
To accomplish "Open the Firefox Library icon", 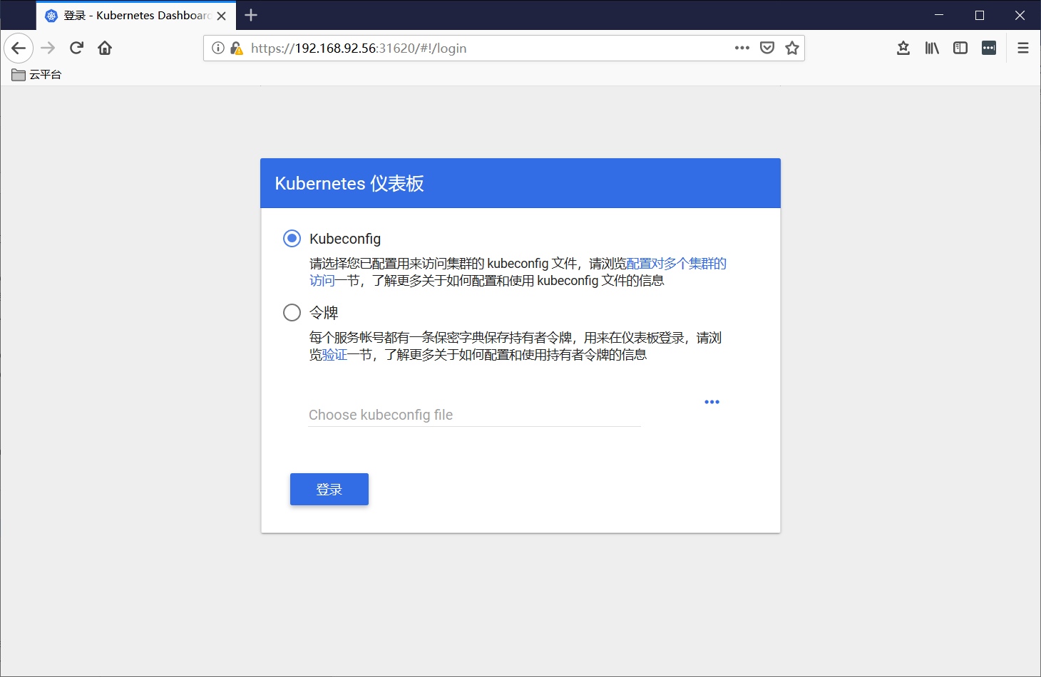I will 931,48.
